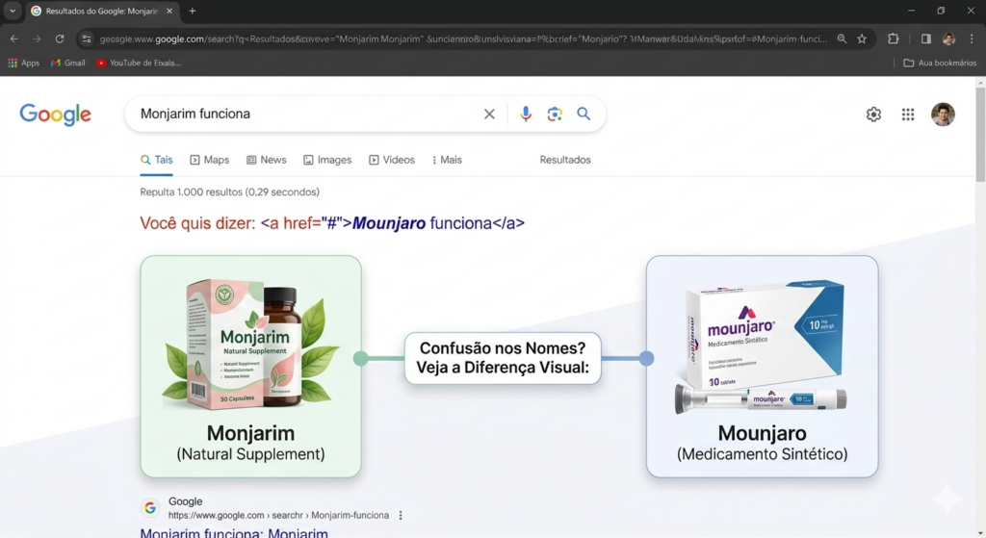Open the Resultados tools button
The height and width of the screenshot is (538, 986).
pos(565,160)
